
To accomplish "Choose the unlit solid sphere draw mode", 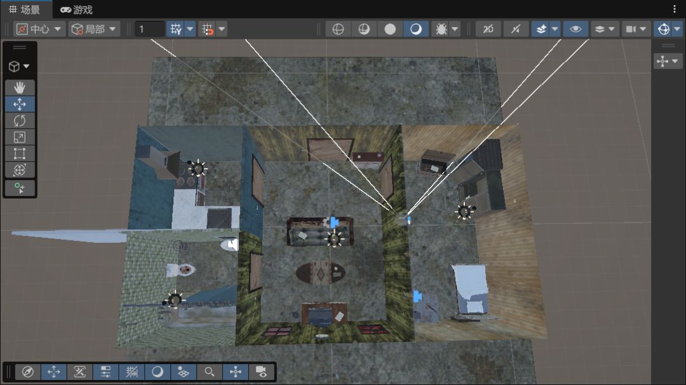I will point(390,29).
